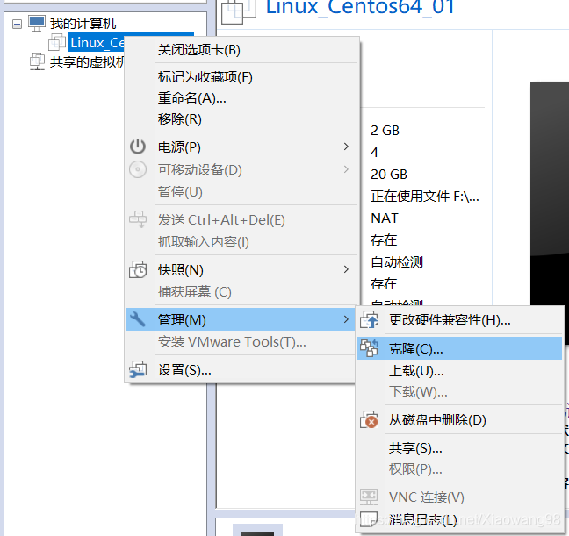Choose 重命名(A)... menu entry

coord(241,98)
